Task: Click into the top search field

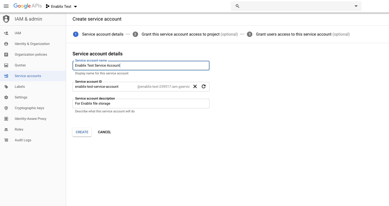Action: pyautogui.click(x=296, y=6)
